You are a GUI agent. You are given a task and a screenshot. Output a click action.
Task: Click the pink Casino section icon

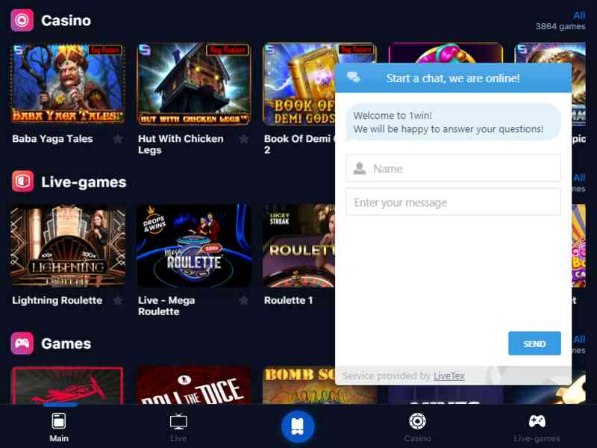pos(22,20)
